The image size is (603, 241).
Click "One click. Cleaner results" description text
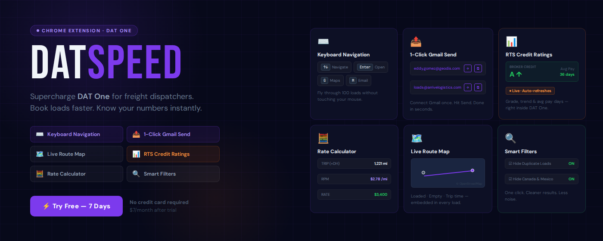point(536,196)
